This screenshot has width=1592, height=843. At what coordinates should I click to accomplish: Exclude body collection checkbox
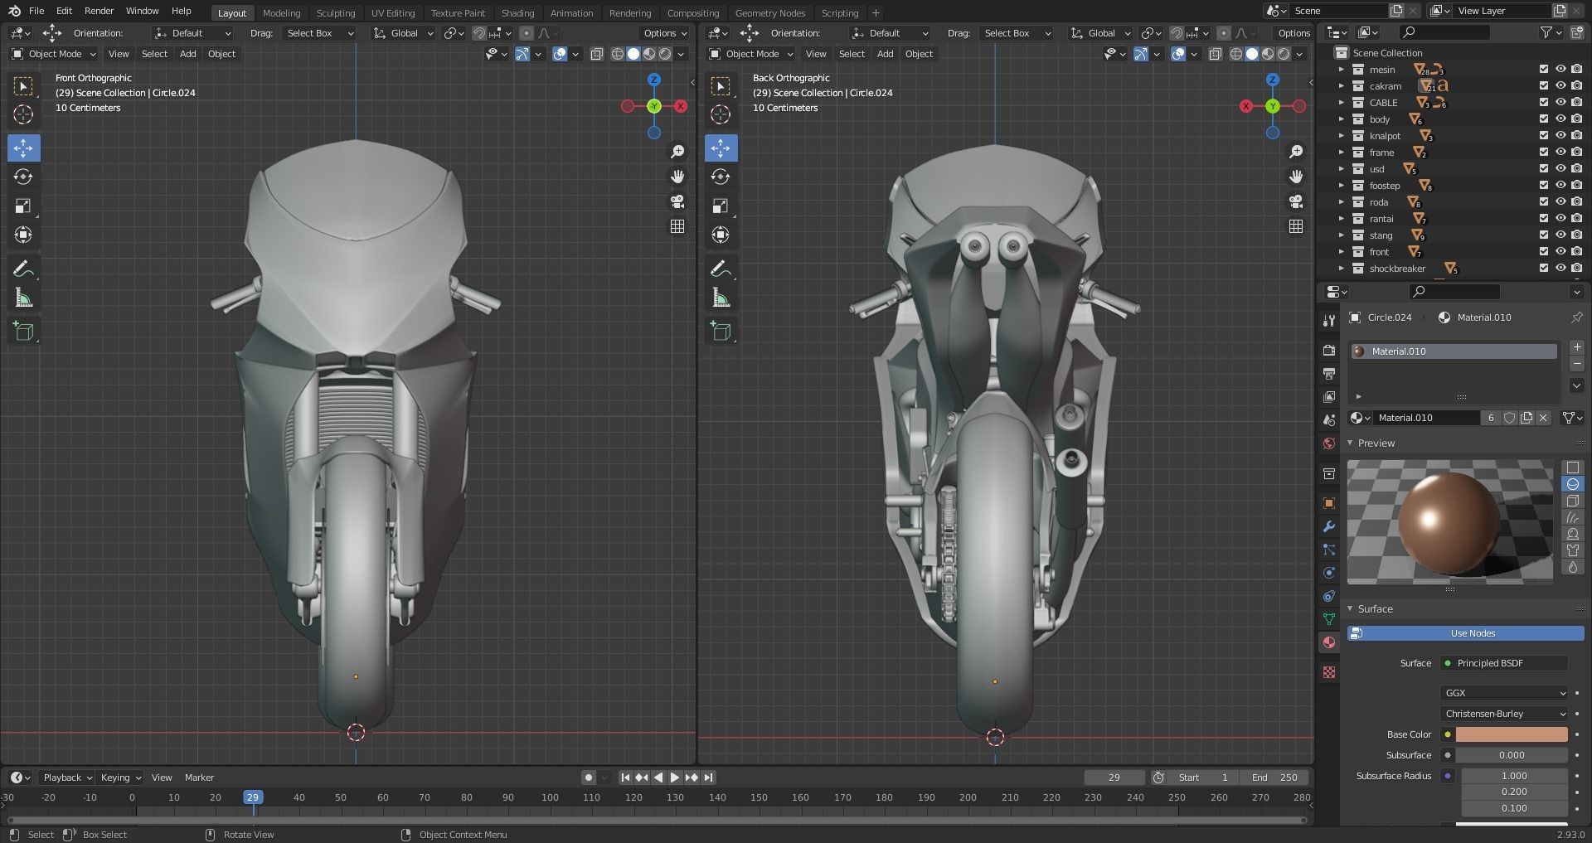(x=1543, y=119)
